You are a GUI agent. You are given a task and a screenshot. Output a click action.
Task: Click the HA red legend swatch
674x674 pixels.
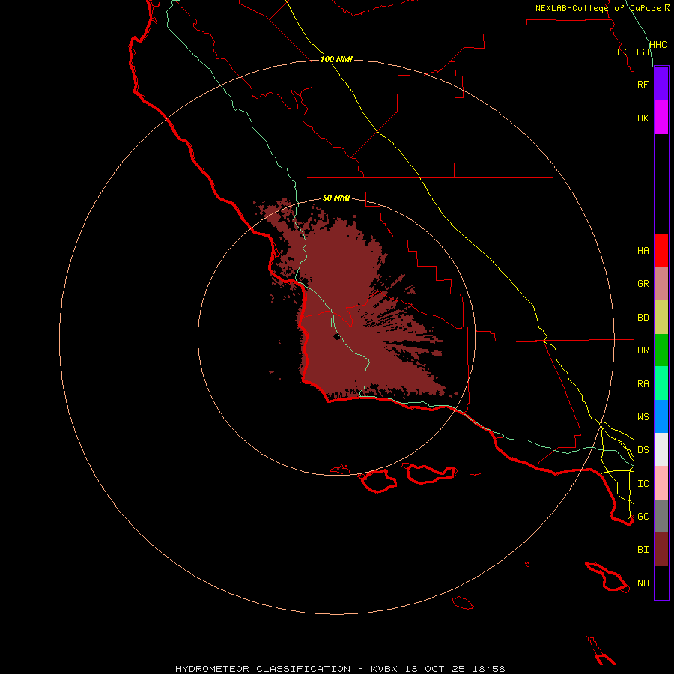click(x=661, y=250)
